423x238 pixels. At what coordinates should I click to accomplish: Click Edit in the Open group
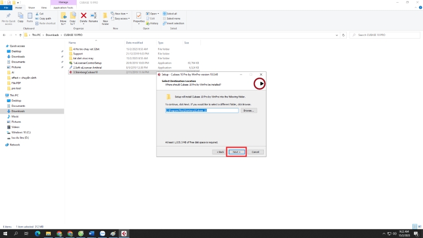coord(151,19)
